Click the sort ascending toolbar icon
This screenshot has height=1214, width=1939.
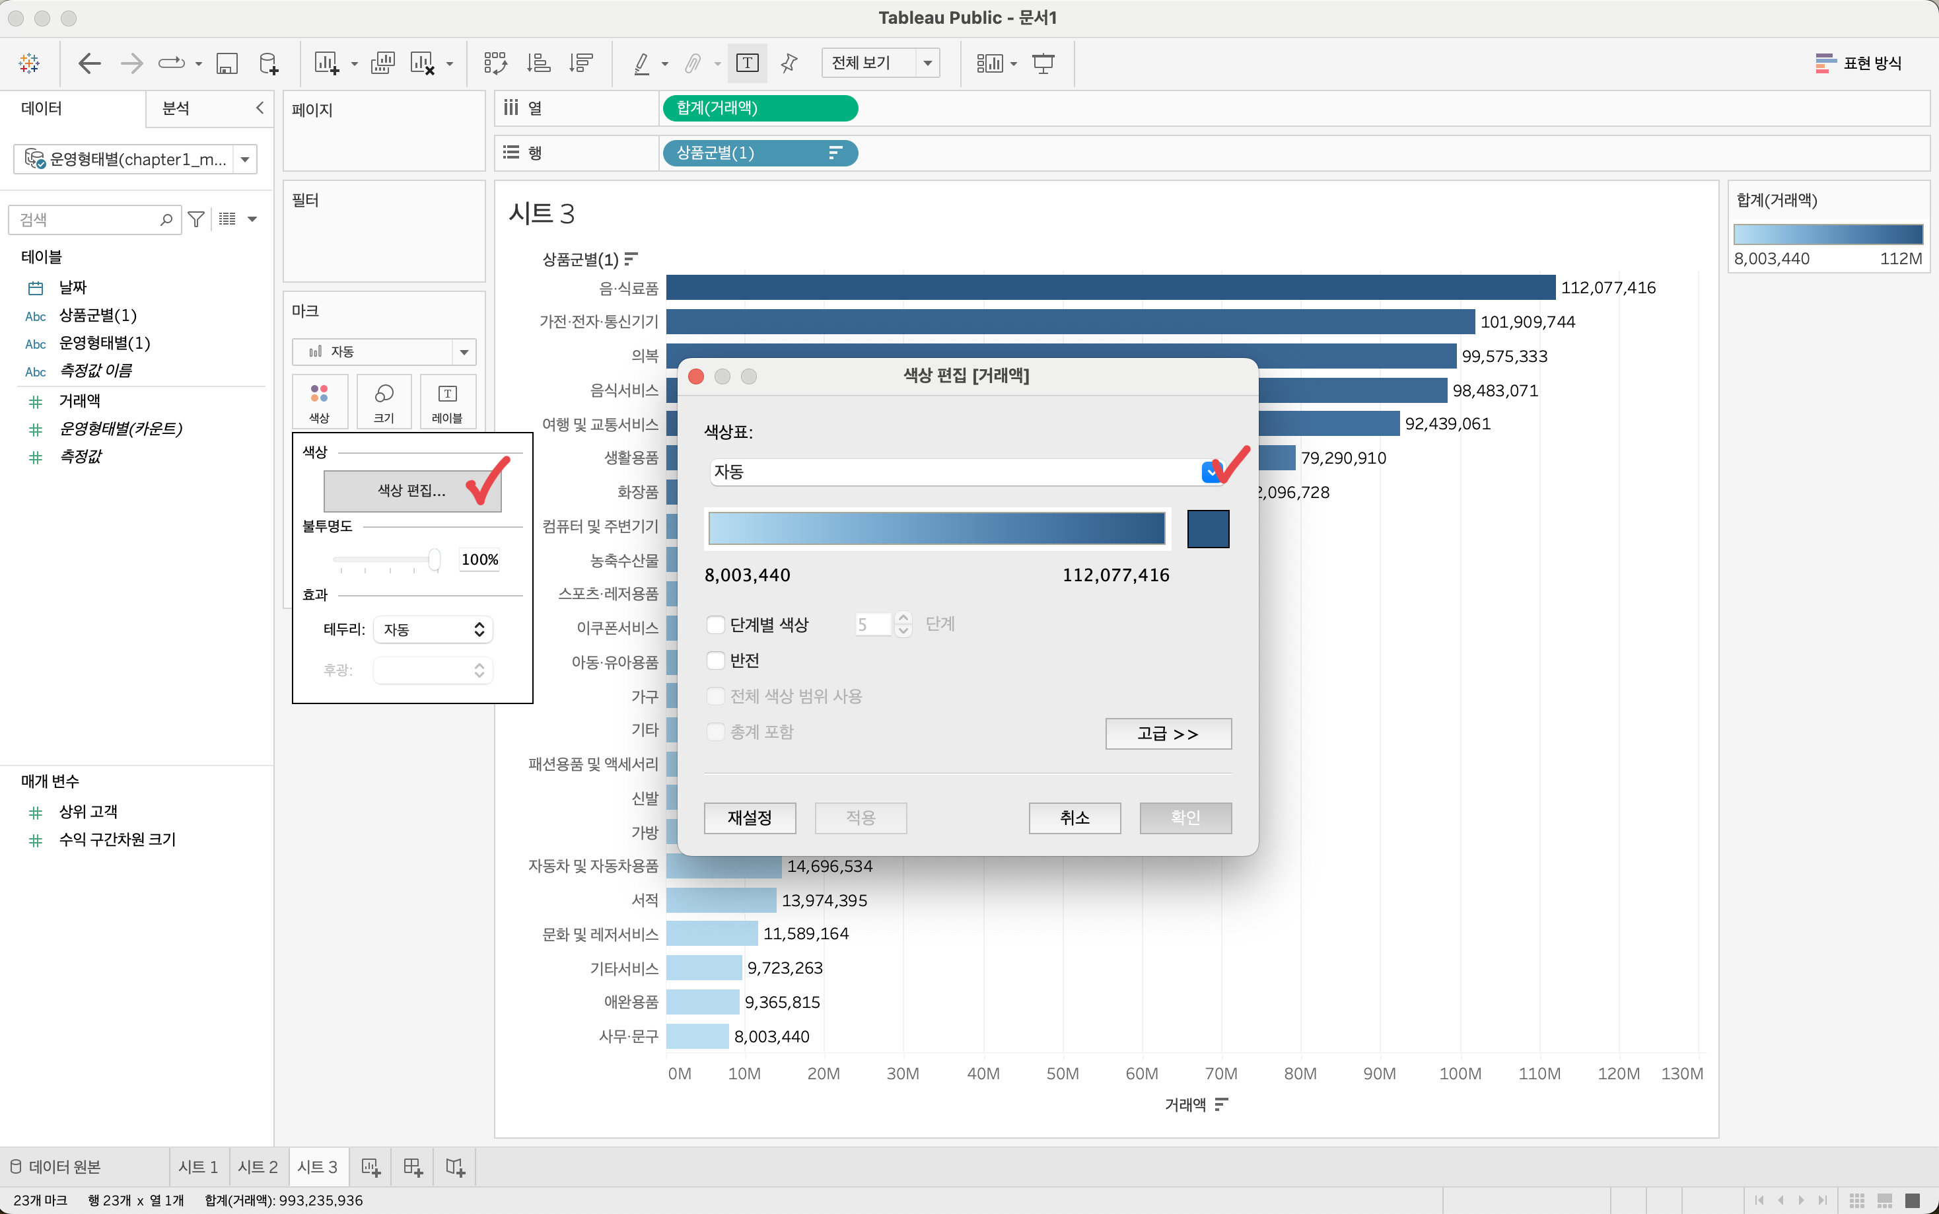(538, 63)
